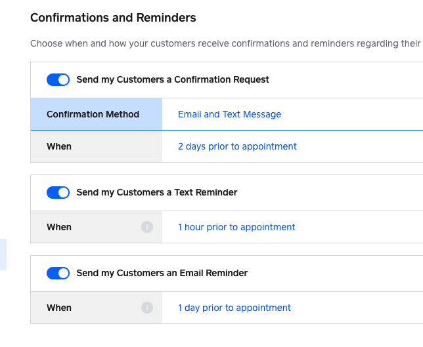Screen dimensions: 423x347
Task: Change the 2 days prior to appointment setting
Action: tap(237, 146)
